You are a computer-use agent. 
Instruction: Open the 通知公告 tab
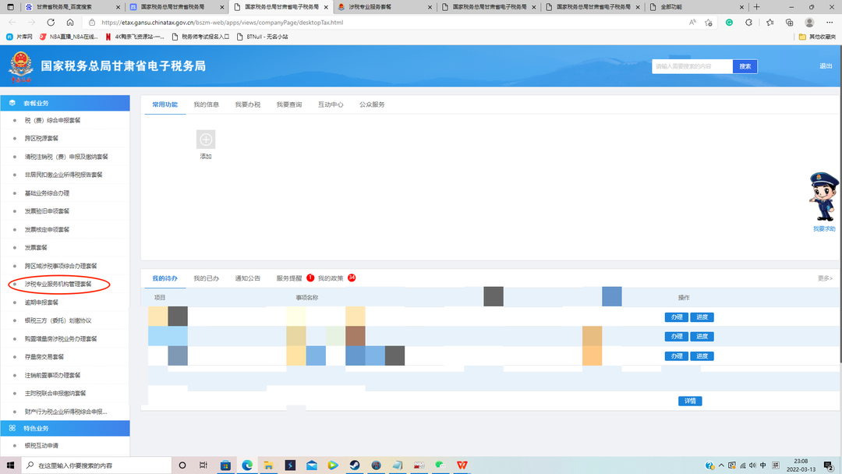[x=248, y=278]
